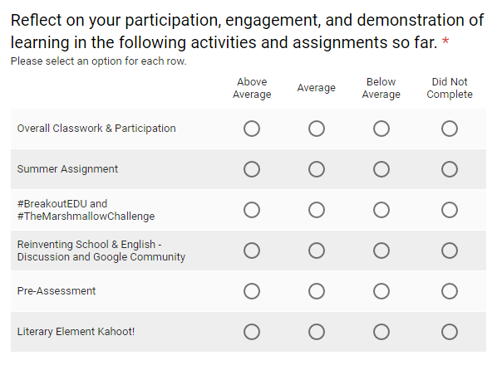Mark Summer Assignment as Below Average

(x=381, y=169)
